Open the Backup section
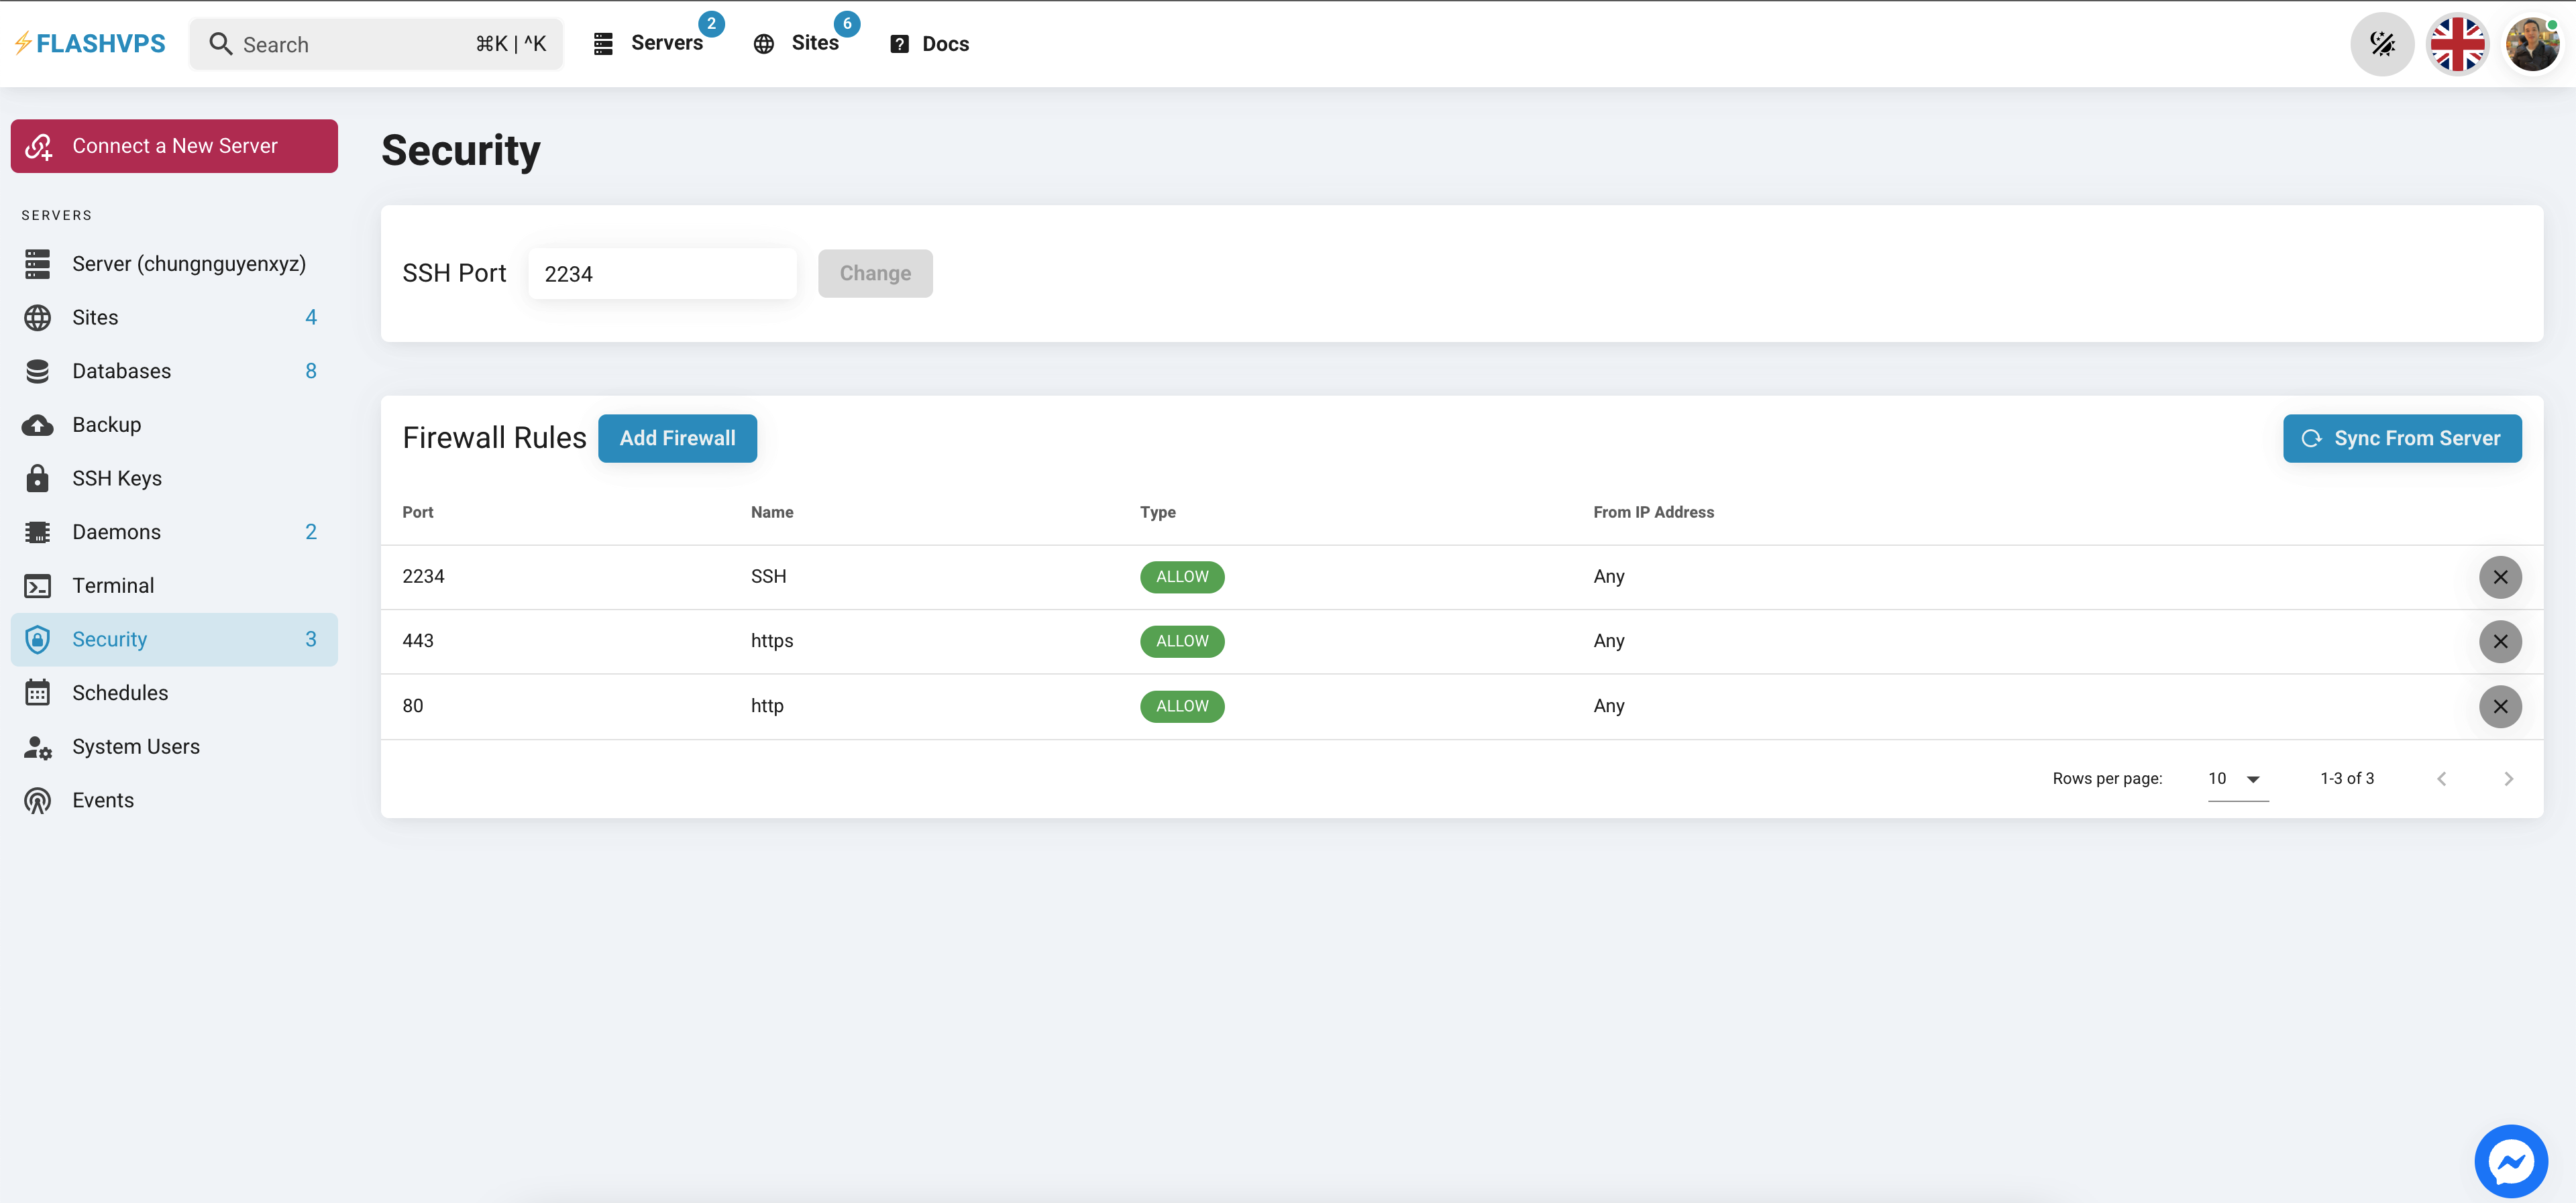 pos(106,424)
